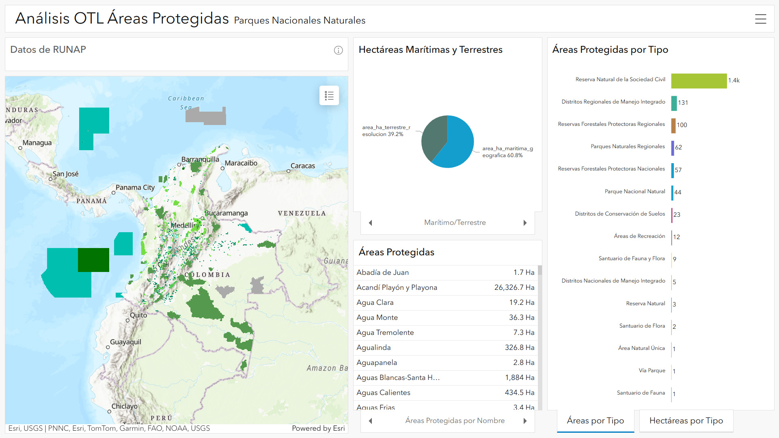Go to next chart after Marítimo/Terrestre
Screen dimensions: 779x438
coord(525,223)
